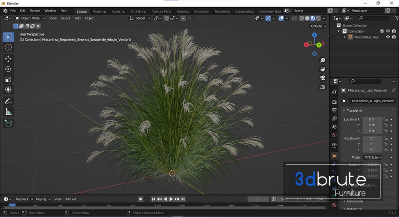Select the Add Cube tool

[x=8, y=123]
